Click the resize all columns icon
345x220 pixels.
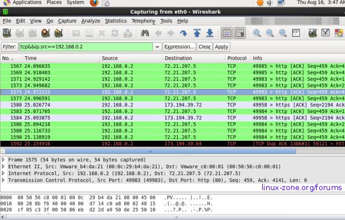(x=296, y=33)
